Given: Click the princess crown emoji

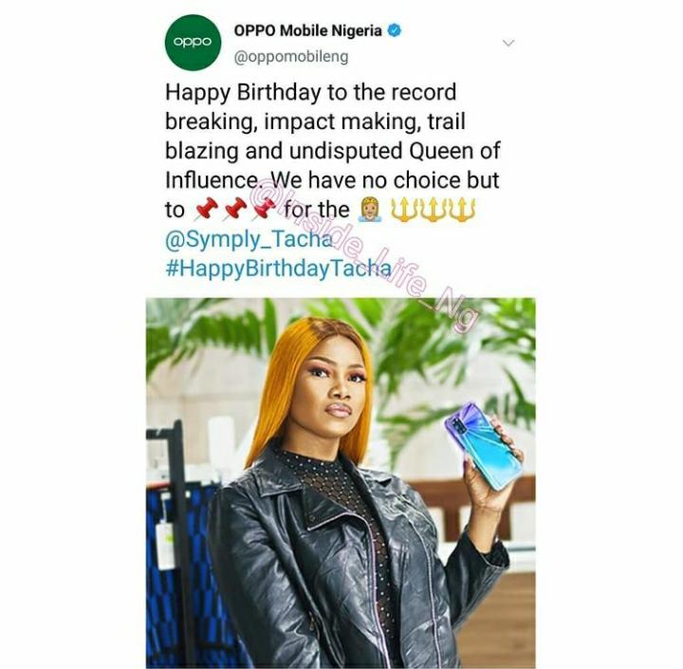Looking at the screenshot, I should point(370,210).
